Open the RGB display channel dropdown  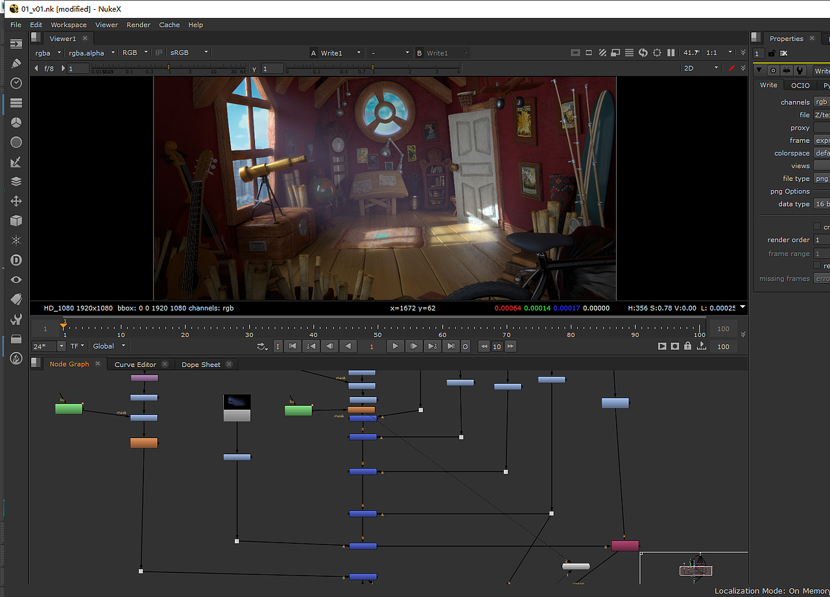[135, 53]
